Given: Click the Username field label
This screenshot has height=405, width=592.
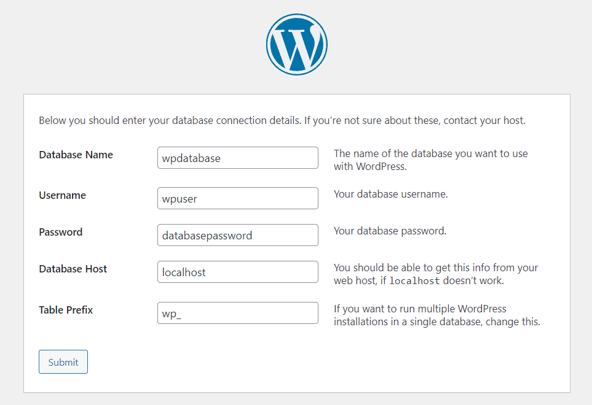Looking at the screenshot, I should [62, 195].
